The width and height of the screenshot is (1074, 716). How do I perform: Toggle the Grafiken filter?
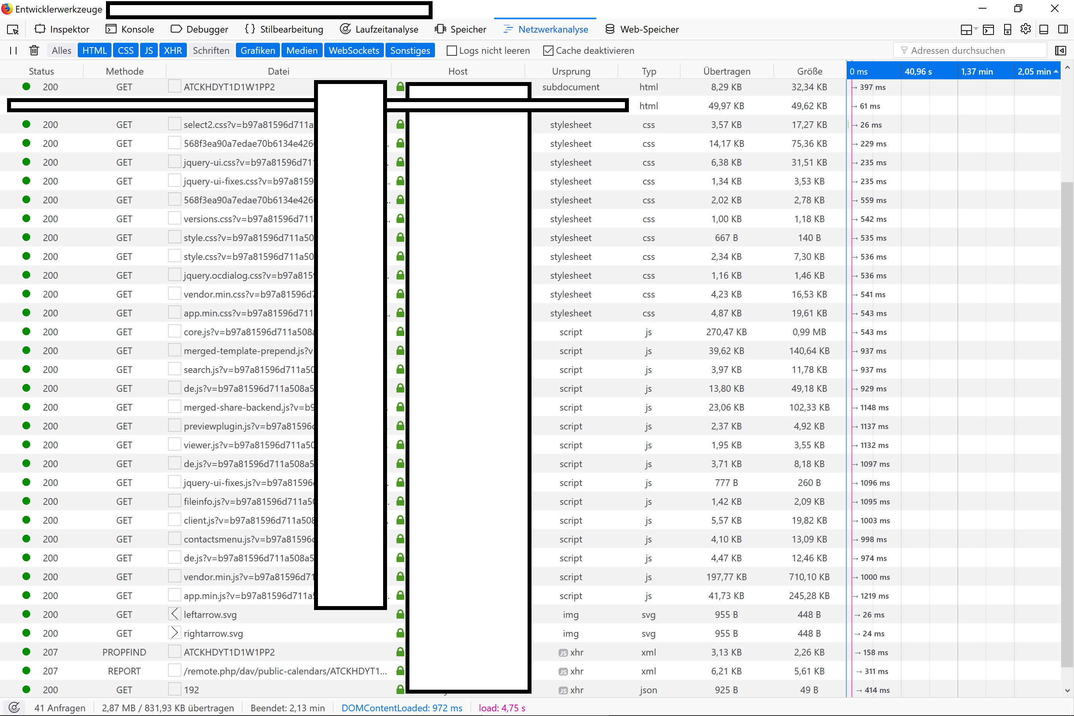[x=258, y=51]
